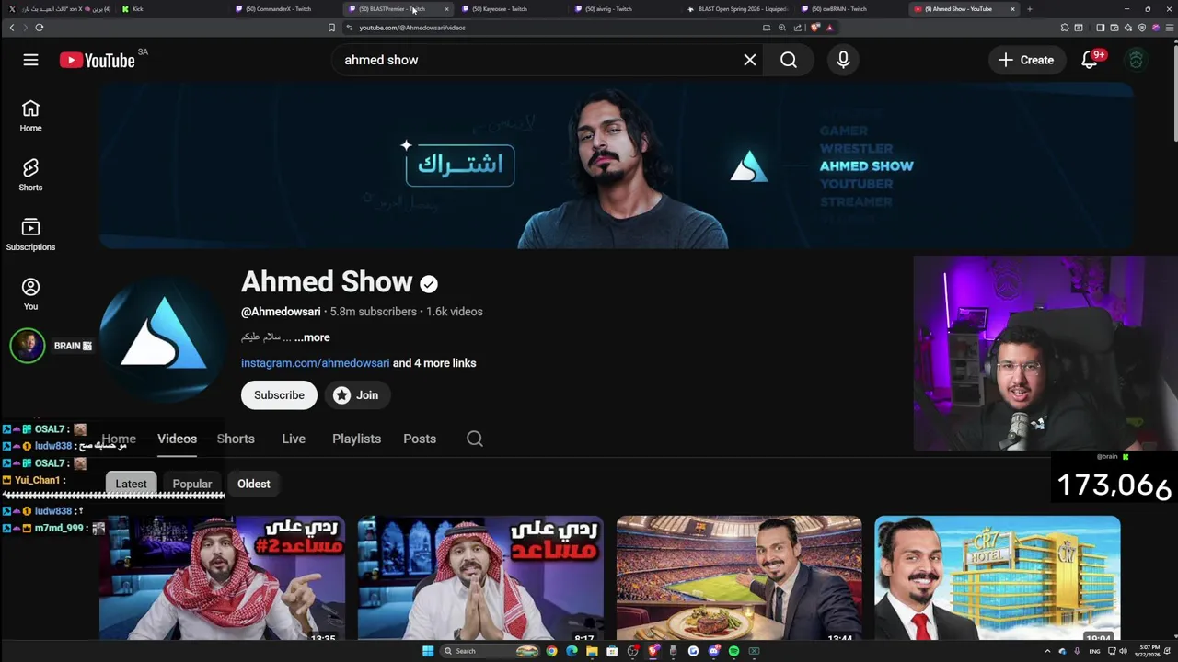Switch to the Playlists channel tab
Image resolution: width=1178 pixels, height=662 pixels.
[x=356, y=439]
